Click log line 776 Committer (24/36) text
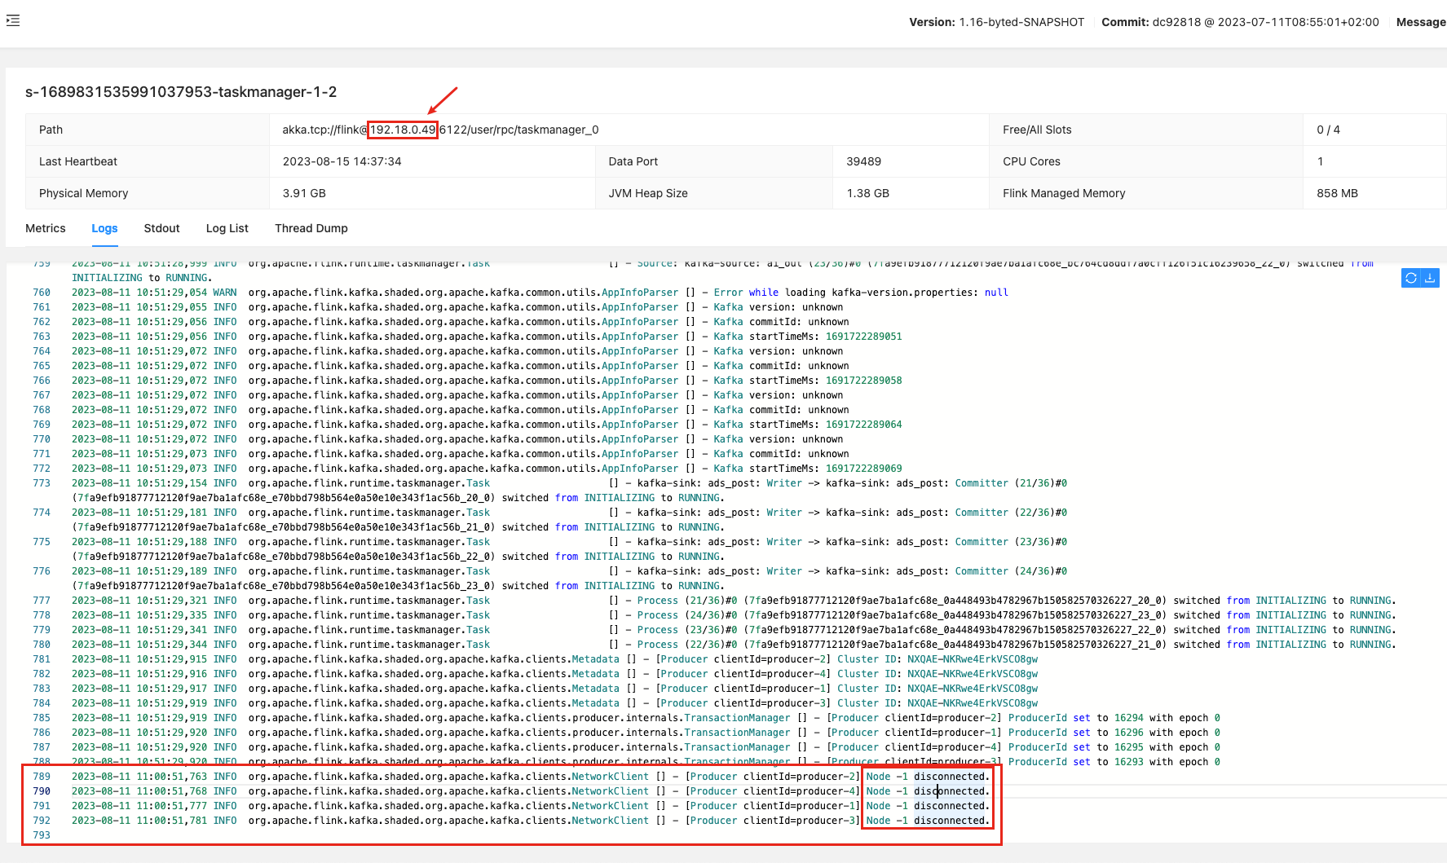The height and width of the screenshot is (863, 1447). [1011, 571]
